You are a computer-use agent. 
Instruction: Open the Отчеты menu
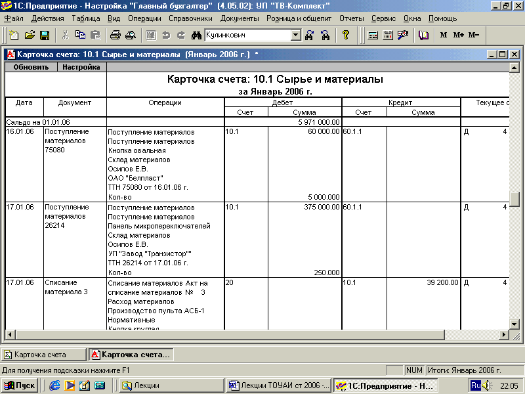coord(352,18)
